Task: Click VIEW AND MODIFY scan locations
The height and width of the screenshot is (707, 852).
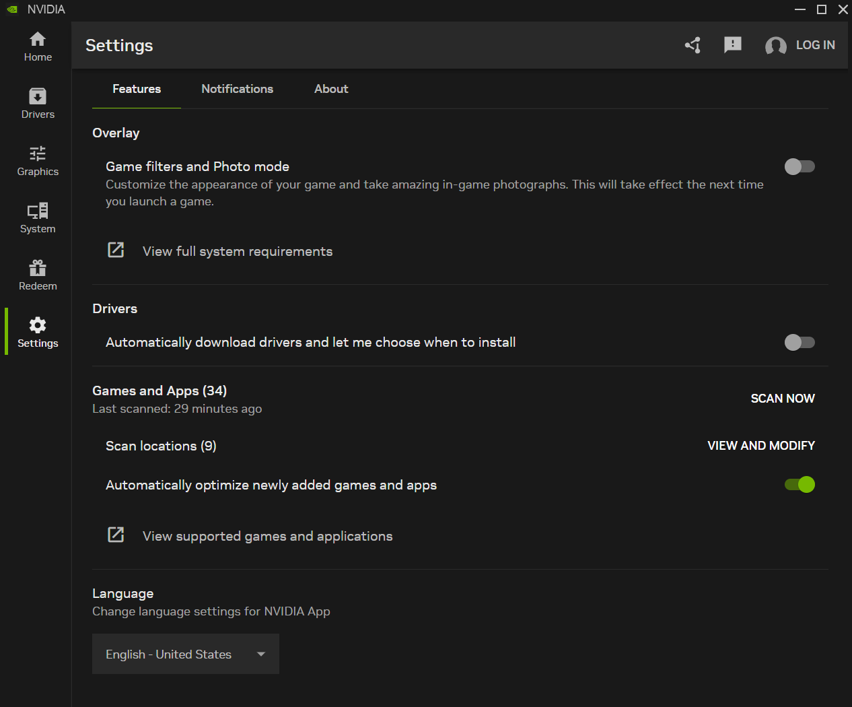Action: point(760,446)
